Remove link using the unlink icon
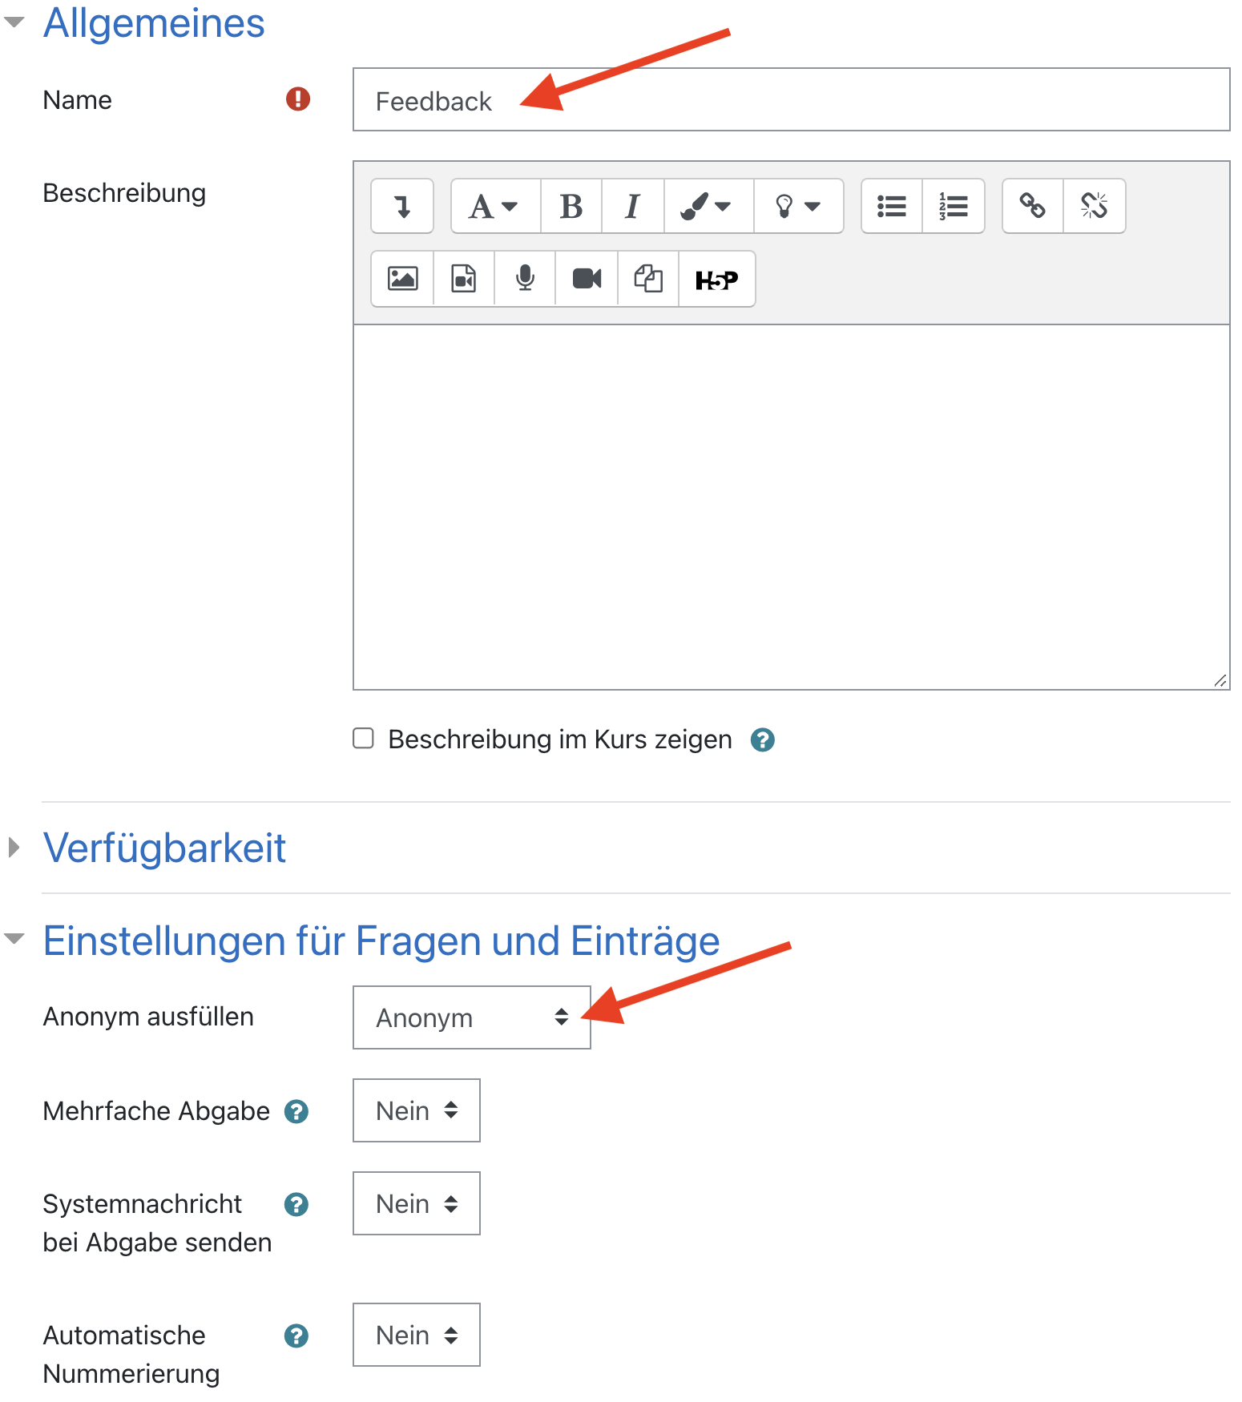Viewport: 1242px width, 1402px height. pyautogui.click(x=1094, y=207)
